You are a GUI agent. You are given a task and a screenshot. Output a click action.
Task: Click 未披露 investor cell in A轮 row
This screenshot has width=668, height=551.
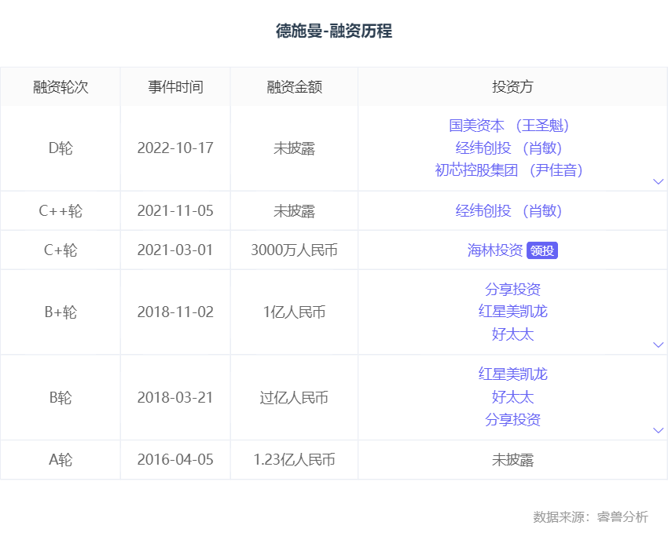tap(513, 459)
